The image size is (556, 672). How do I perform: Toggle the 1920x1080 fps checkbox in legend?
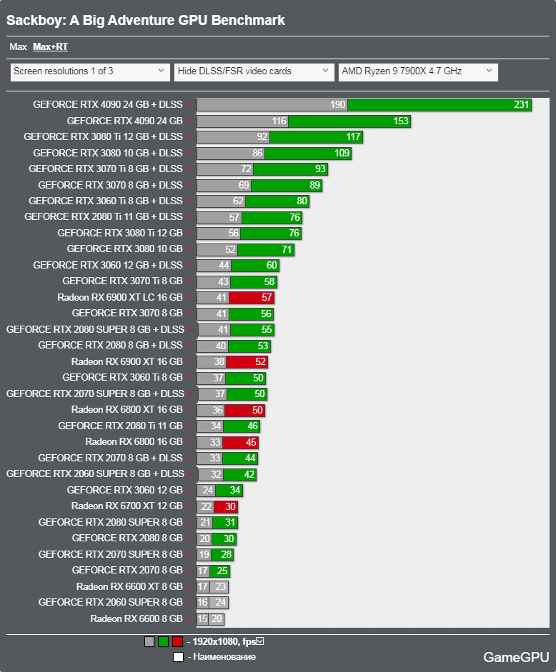pyautogui.click(x=260, y=641)
